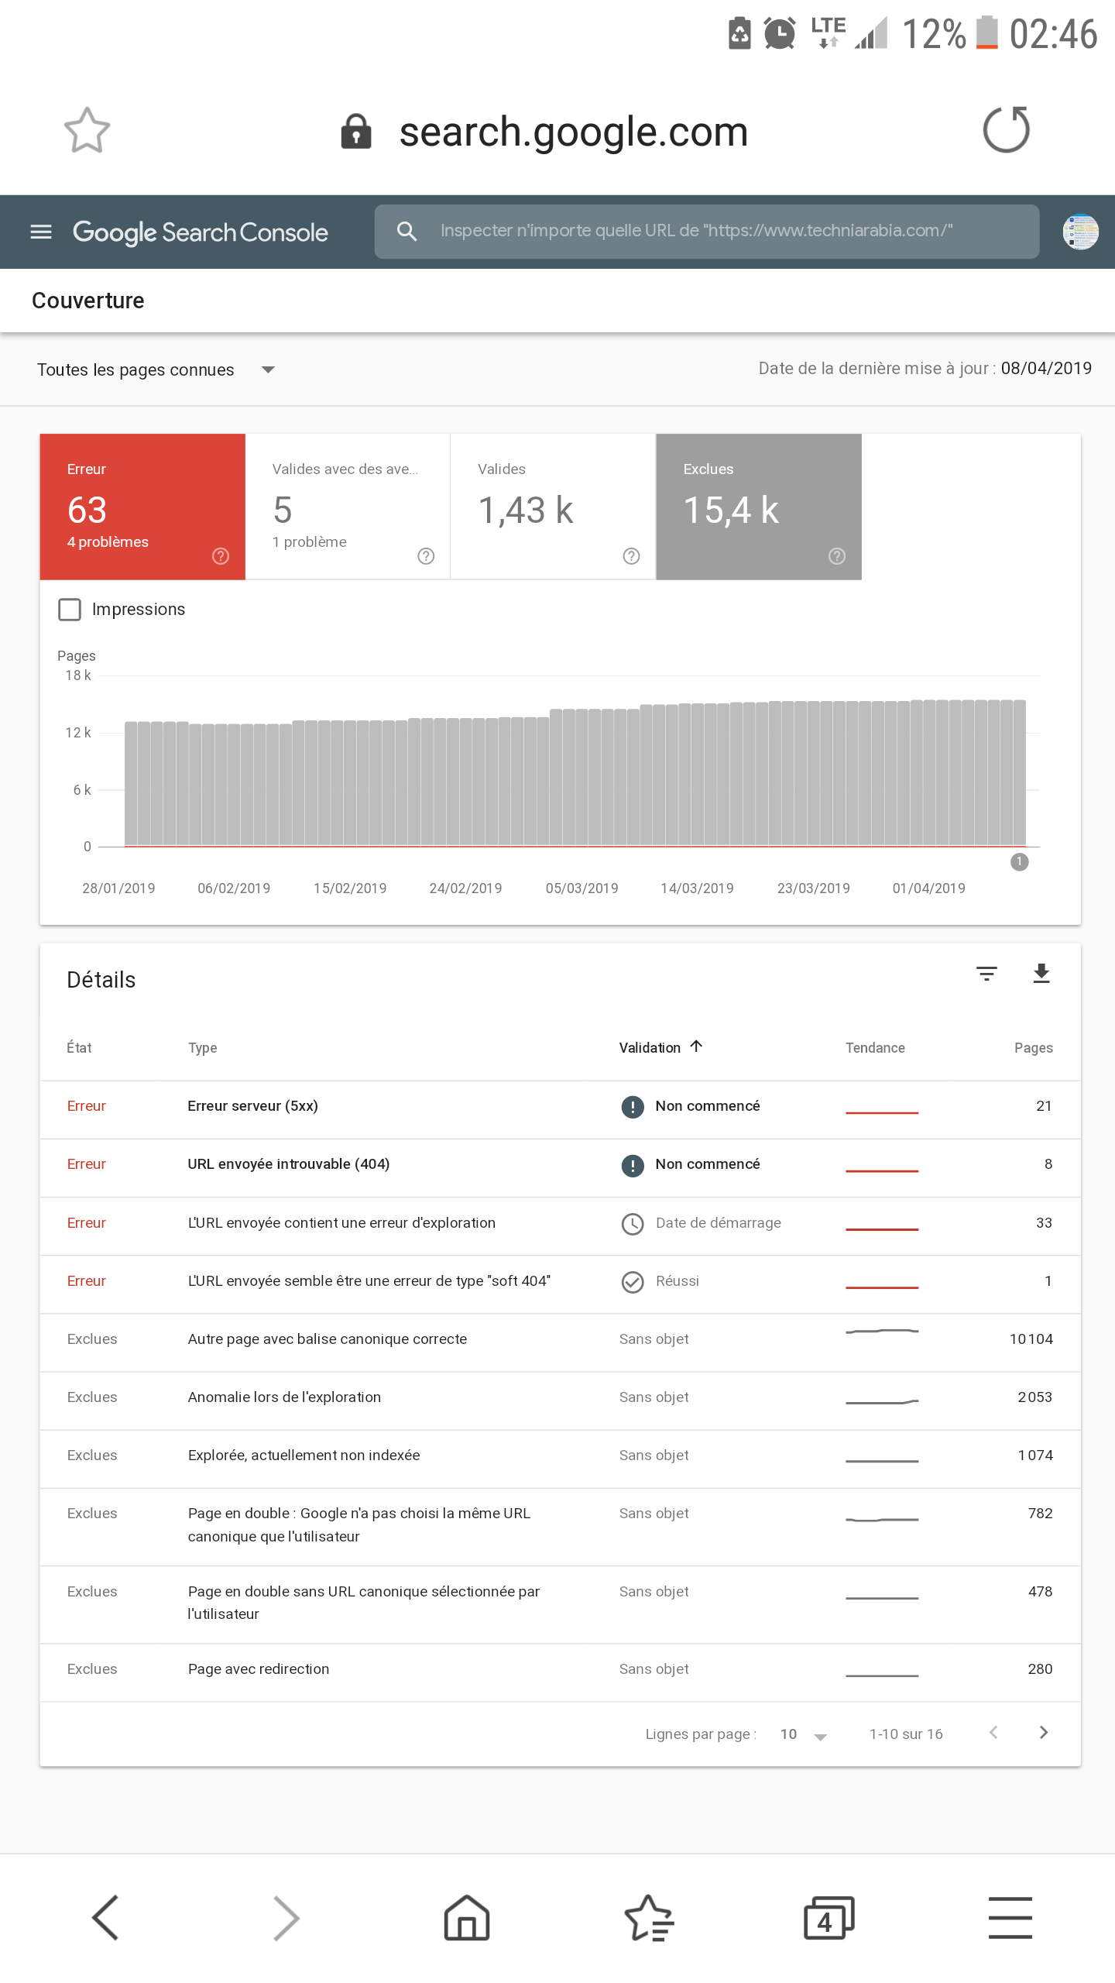The width and height of the screenshot is (1115, 1983).
Task: Click the filter rows icon in Détails
Action: [986, 974]
